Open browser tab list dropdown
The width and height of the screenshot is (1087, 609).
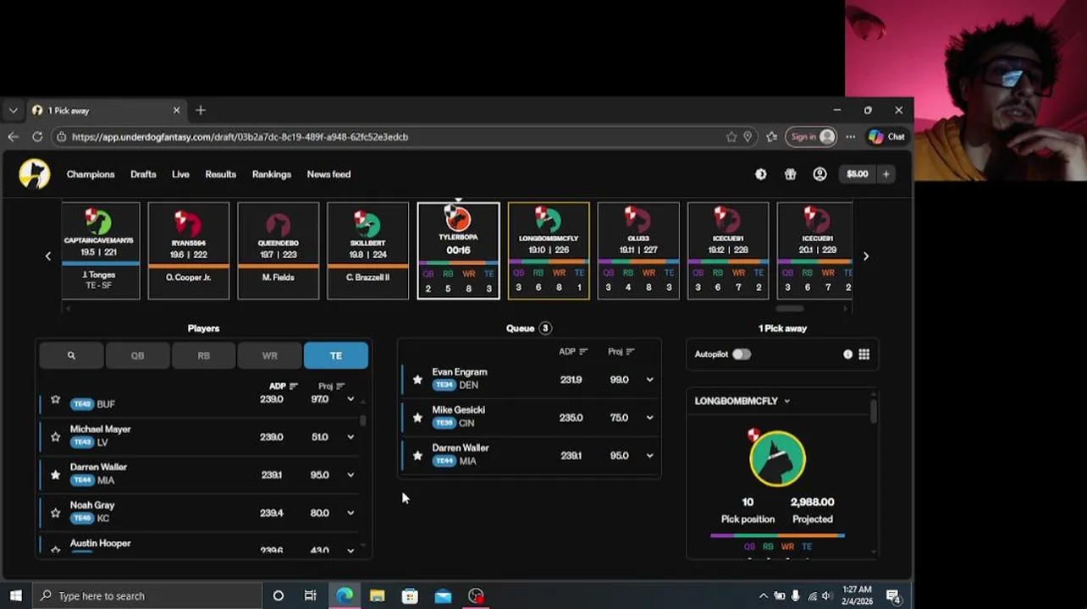click(x=13, y=110)
